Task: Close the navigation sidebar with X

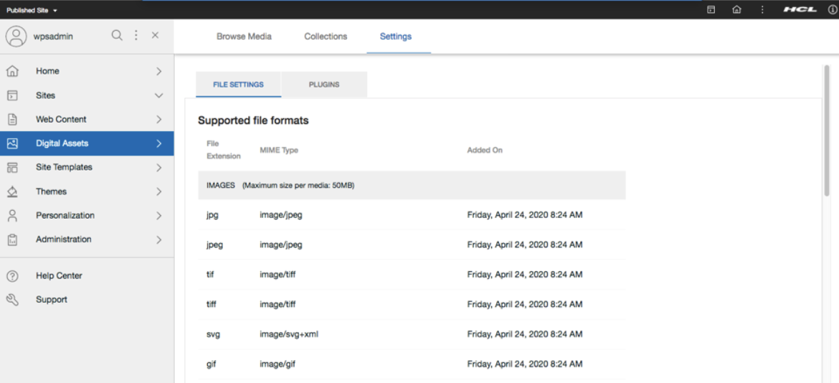Action: click(x=155, y=35)
